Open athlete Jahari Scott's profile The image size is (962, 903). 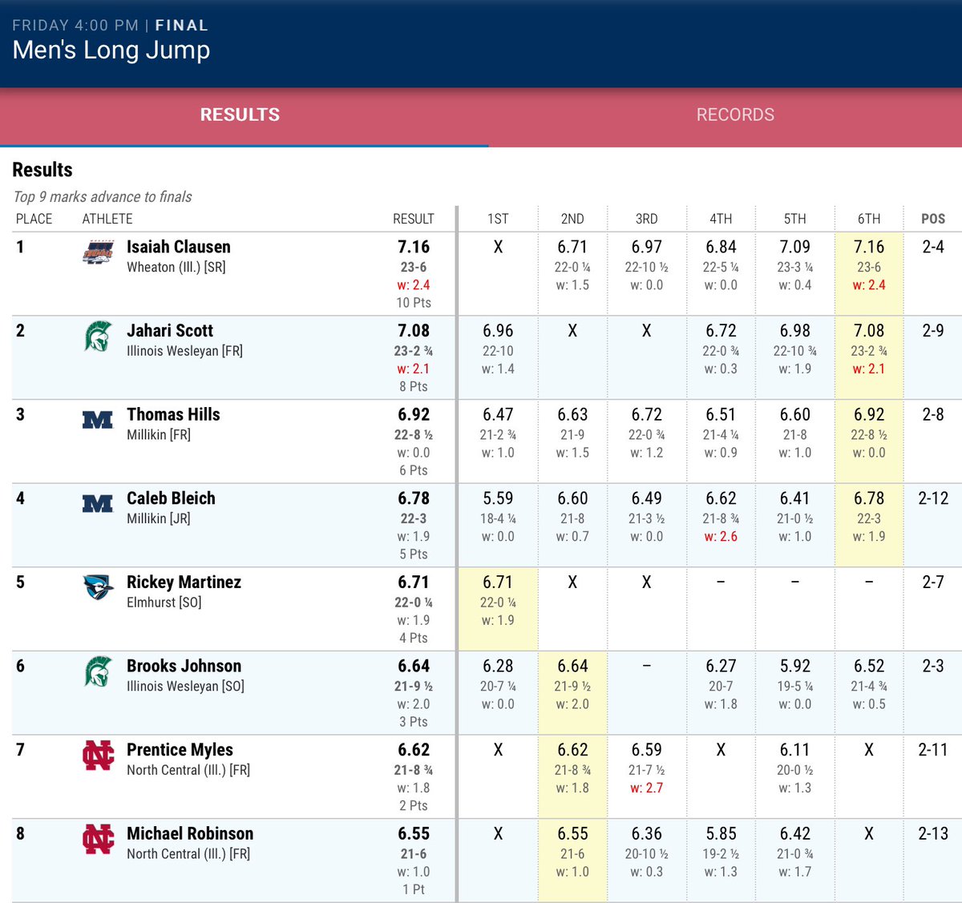coord(170,331)
